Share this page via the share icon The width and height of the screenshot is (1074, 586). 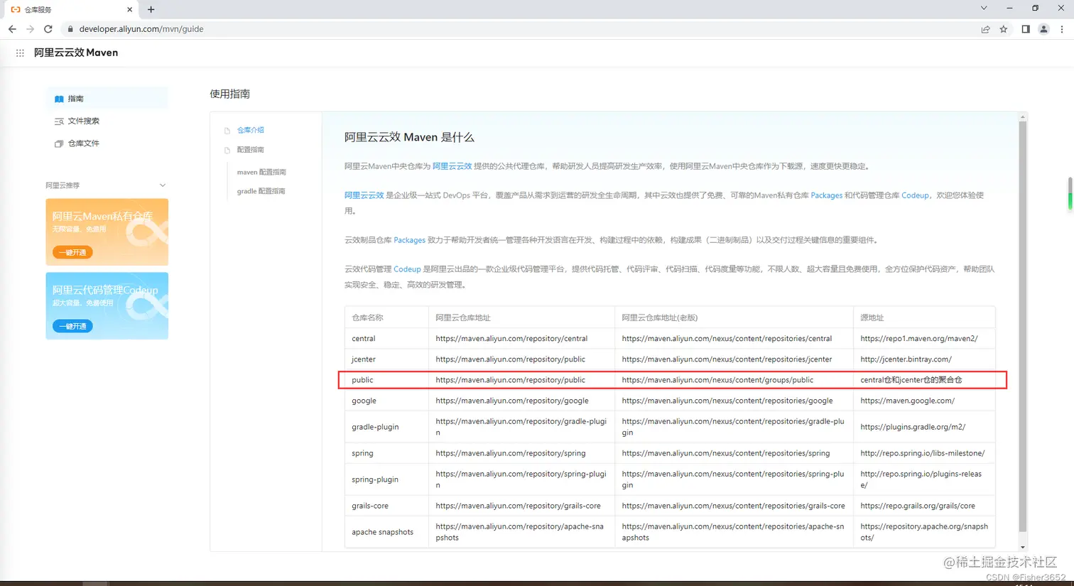click(x=985, y=29)
